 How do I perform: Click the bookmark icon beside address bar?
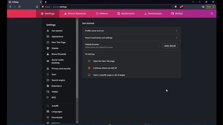pos(37,7)
